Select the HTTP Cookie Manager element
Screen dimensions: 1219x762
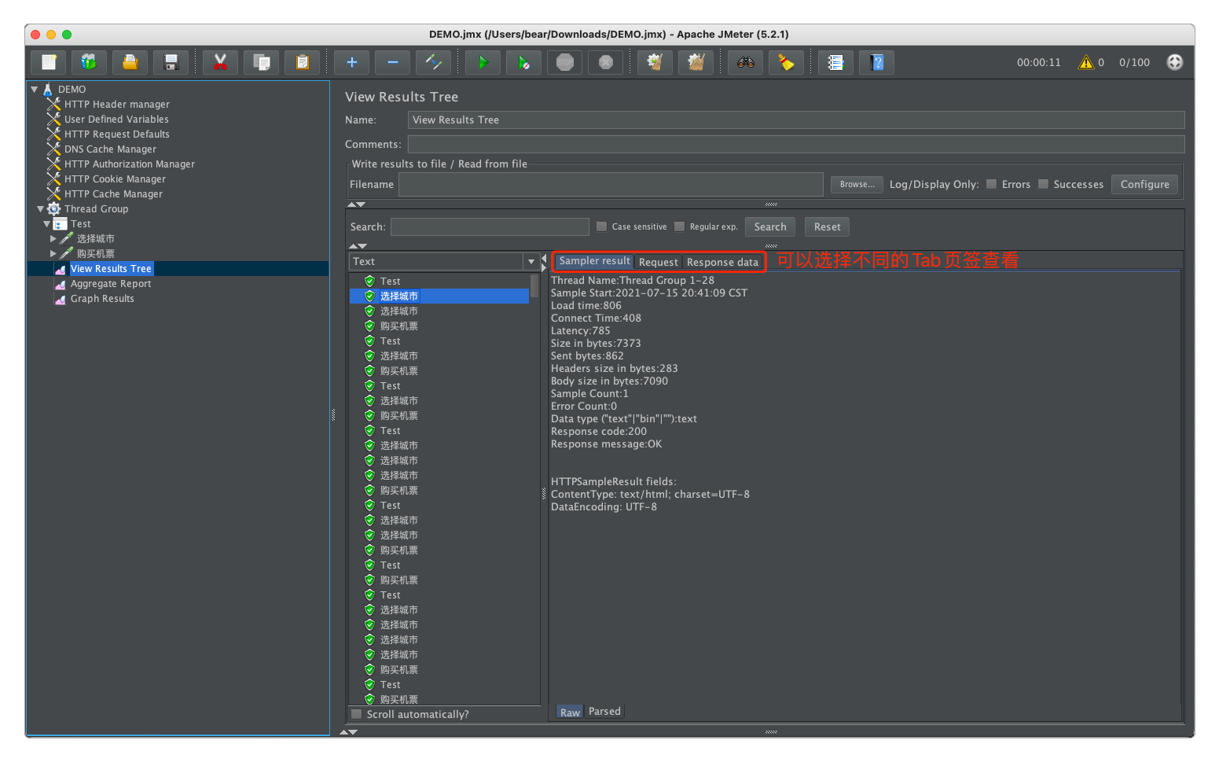click(115, 179)
